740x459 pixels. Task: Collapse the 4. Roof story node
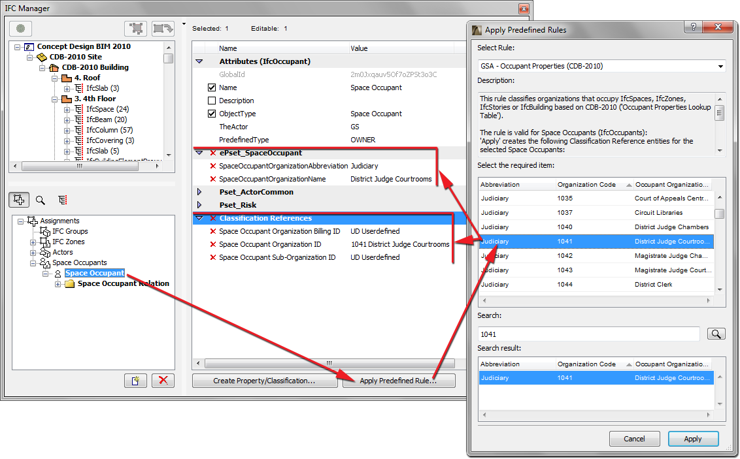pos(55,78)
